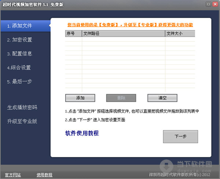Click the greyed-out 删除 button
Image resolution: width=220 pixels, height=179 pixels.
(x=121, y=98)
